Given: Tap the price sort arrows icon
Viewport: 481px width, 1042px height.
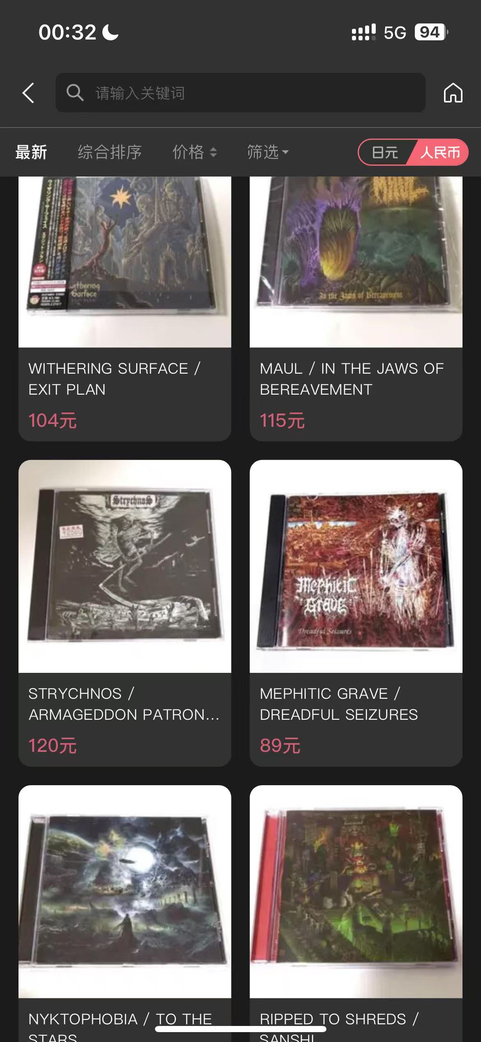Looking at the screenshot, I should [213, 153].
